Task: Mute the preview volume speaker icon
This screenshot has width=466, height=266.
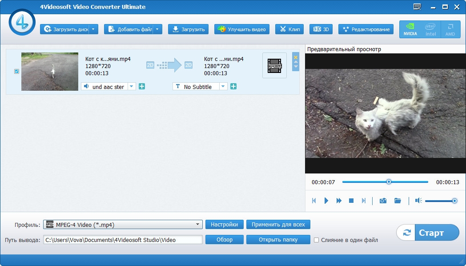Action: 418,201
